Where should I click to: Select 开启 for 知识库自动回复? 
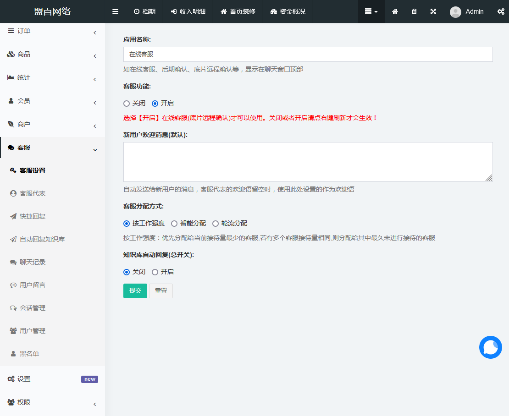tap(155, 272)
